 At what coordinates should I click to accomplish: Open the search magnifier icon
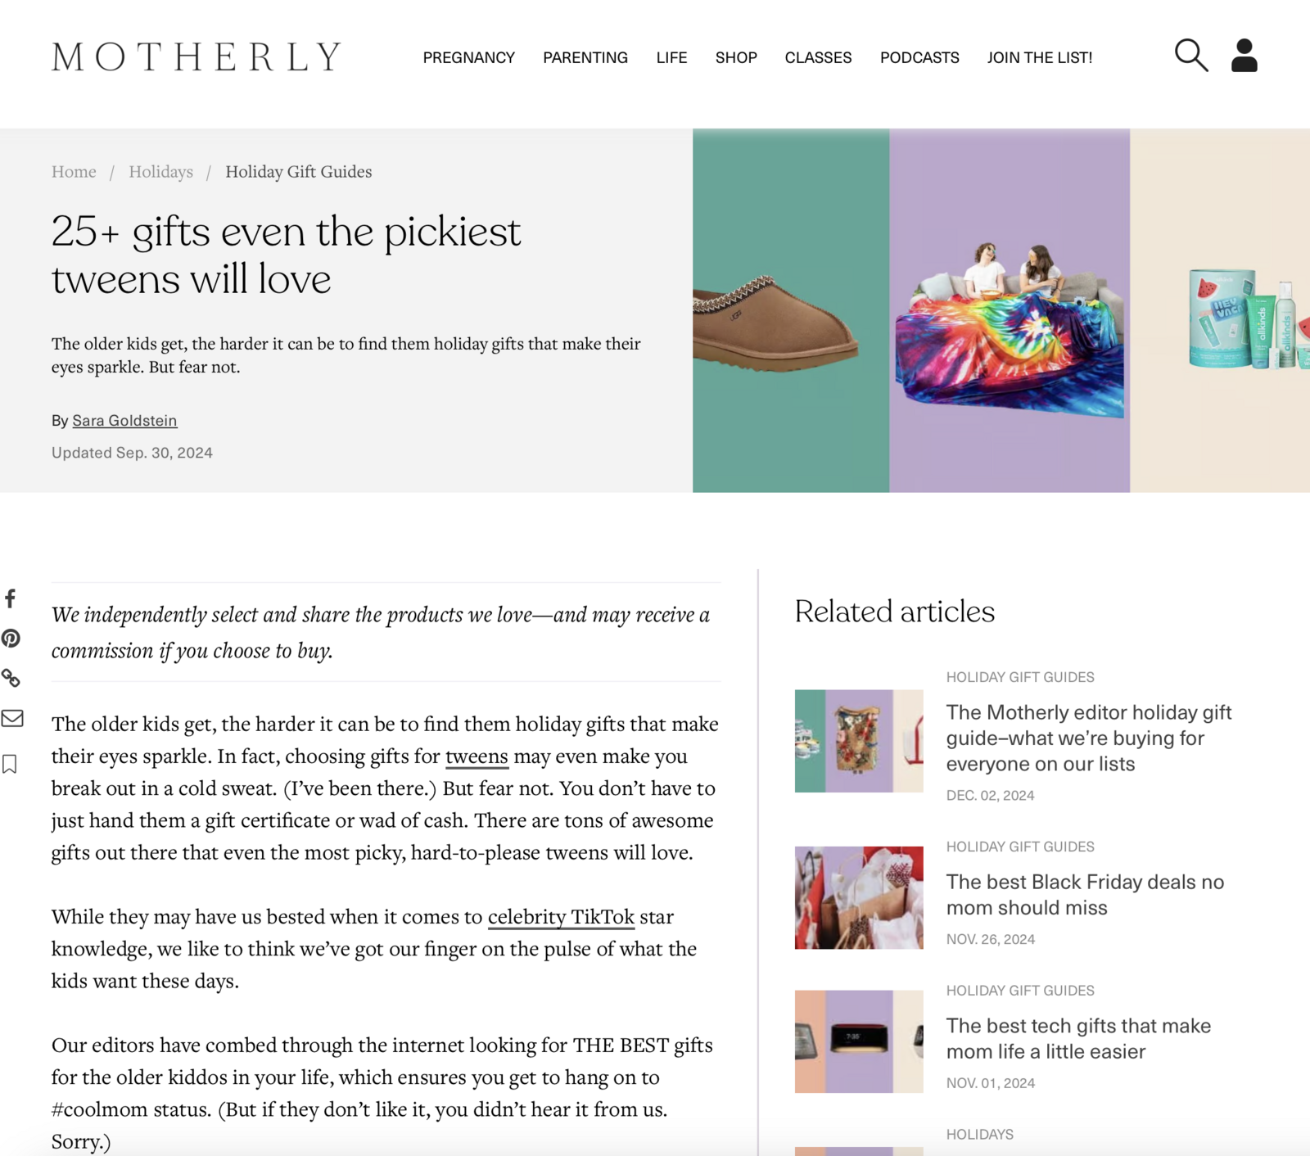coord(1191,56)
